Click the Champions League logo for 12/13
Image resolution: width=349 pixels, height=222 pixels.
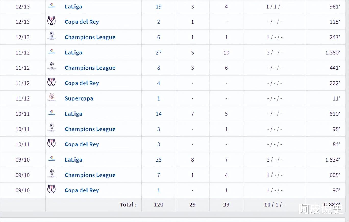click(52, 36)
